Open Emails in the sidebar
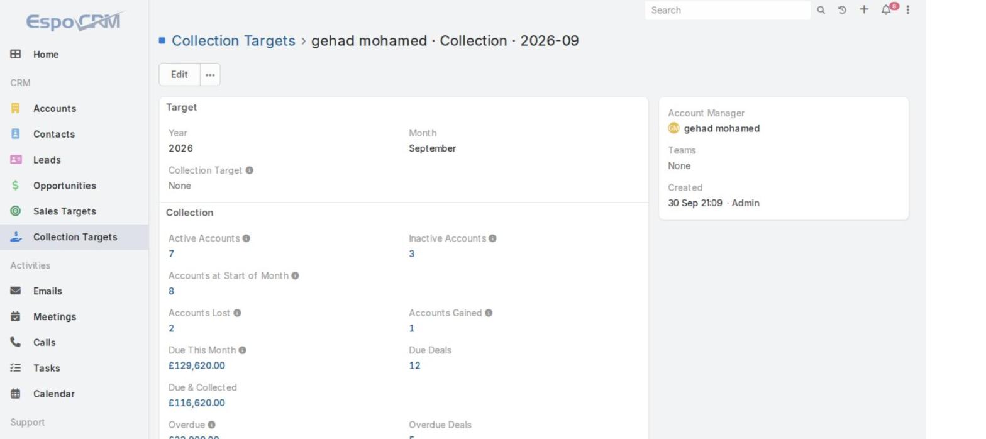Image resolution: width=986 pixels, height=439 pixels. click(48, 291)
